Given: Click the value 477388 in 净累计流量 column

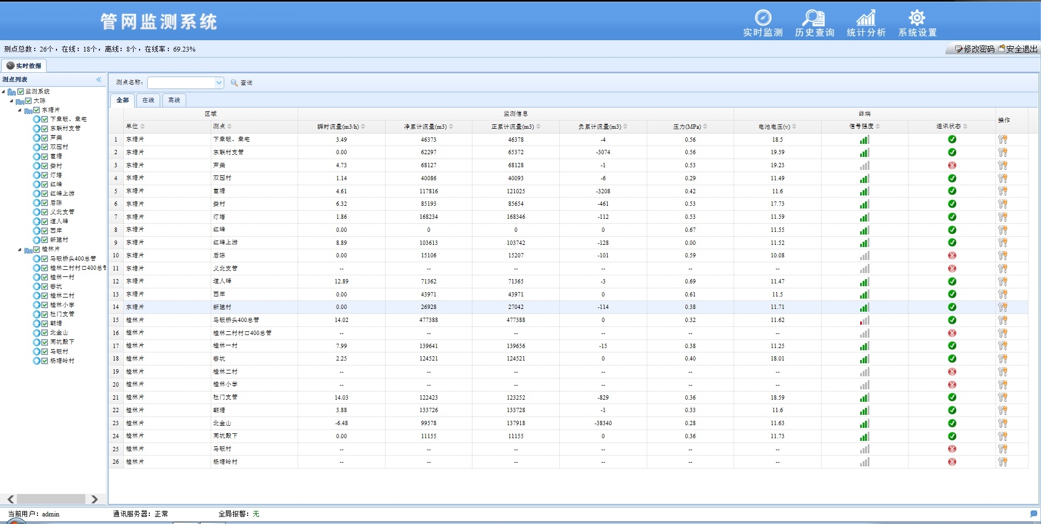Looking at the screenshot, I should 428,320.
